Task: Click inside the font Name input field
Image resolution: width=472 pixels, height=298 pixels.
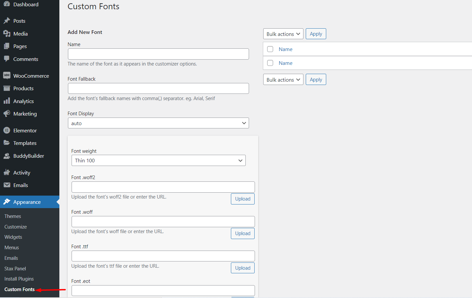Action: coord(158,54)
